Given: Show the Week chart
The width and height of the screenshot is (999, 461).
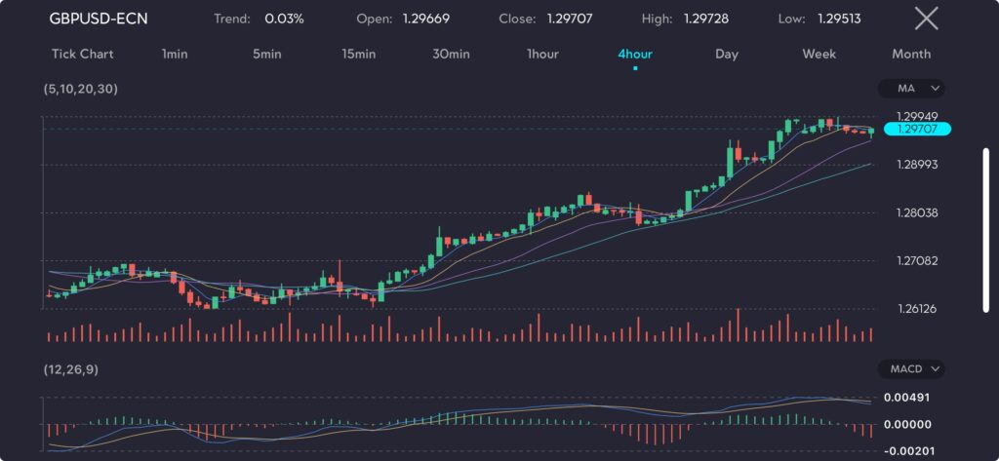Looking at the screenshot, I should click(819, 54).
